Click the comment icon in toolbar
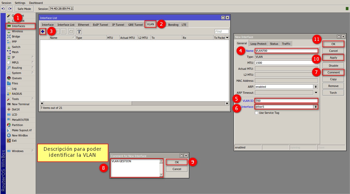Screen dimensions: 350x194 click(x=71, y=32)
